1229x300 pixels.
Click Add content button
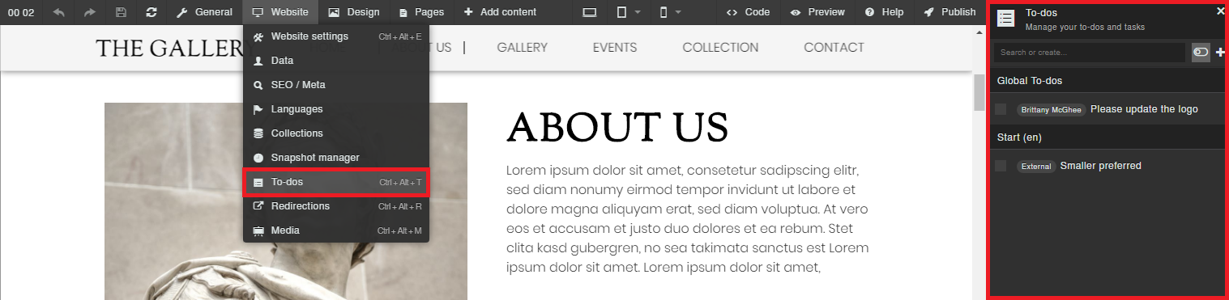coord(500,12)
